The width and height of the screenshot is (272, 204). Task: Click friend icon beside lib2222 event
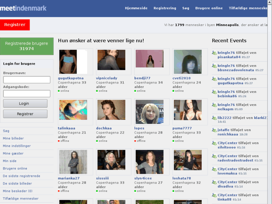point(214,118)
